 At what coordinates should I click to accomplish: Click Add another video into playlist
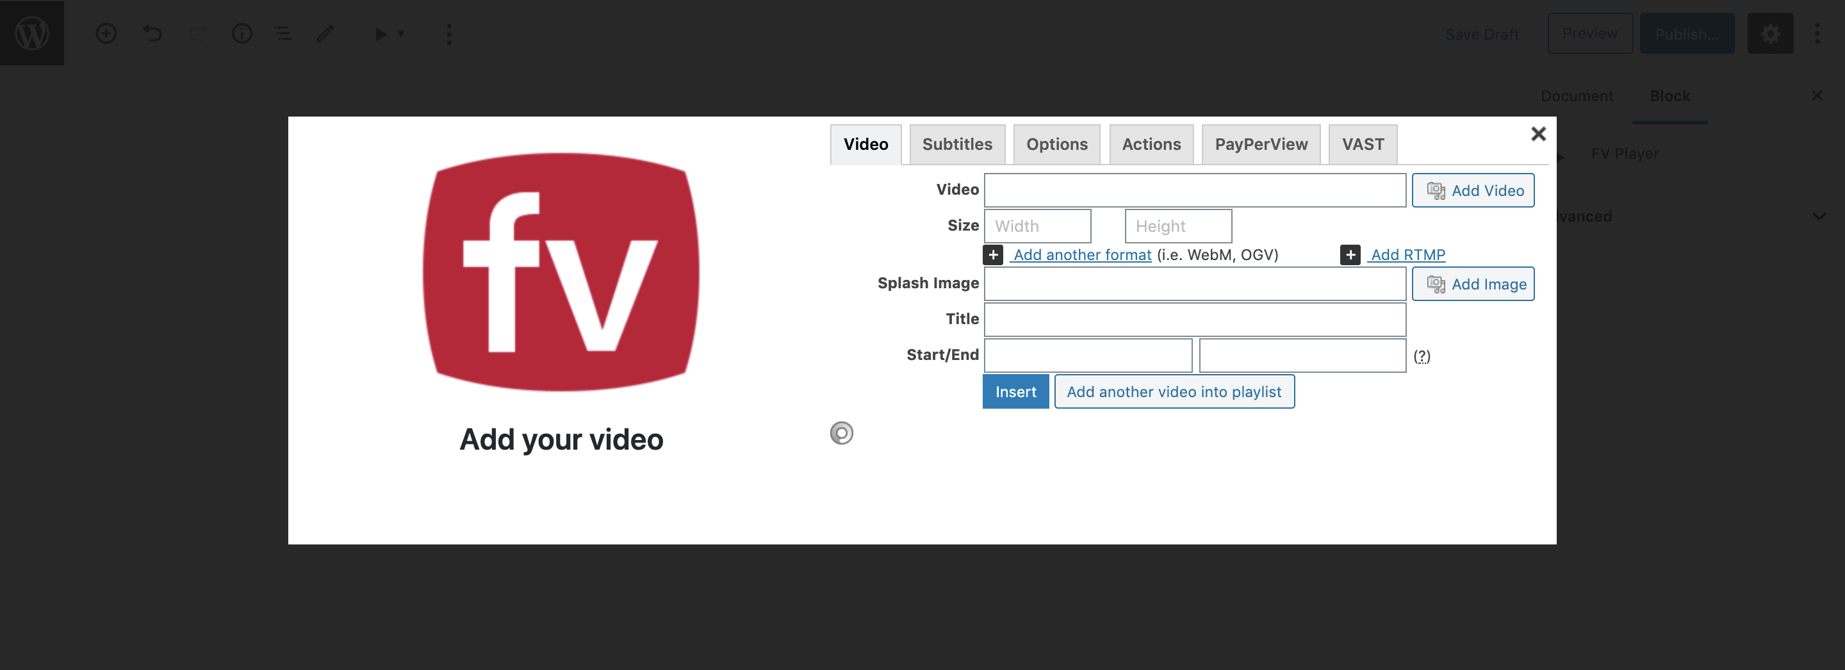click(x=1174, y=391)
